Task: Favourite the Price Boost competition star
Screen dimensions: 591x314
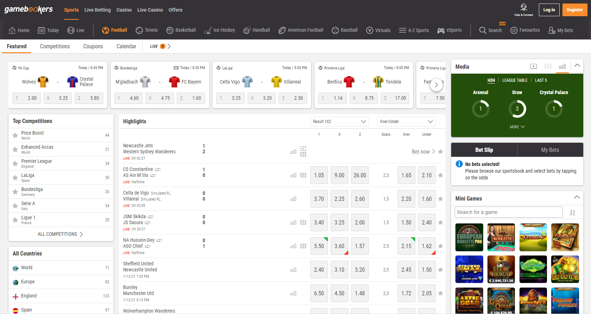Action: [15, 135]
